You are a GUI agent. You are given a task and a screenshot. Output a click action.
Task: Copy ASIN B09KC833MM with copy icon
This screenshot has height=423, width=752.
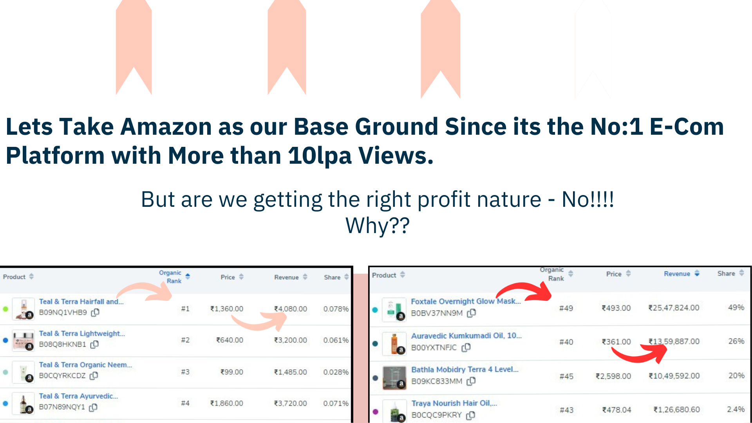tap(471, 381)
